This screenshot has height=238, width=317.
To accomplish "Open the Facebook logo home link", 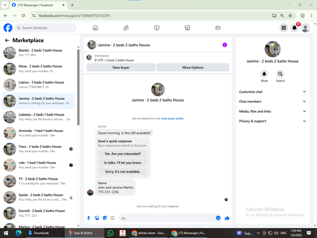I will tap(8, 28).
